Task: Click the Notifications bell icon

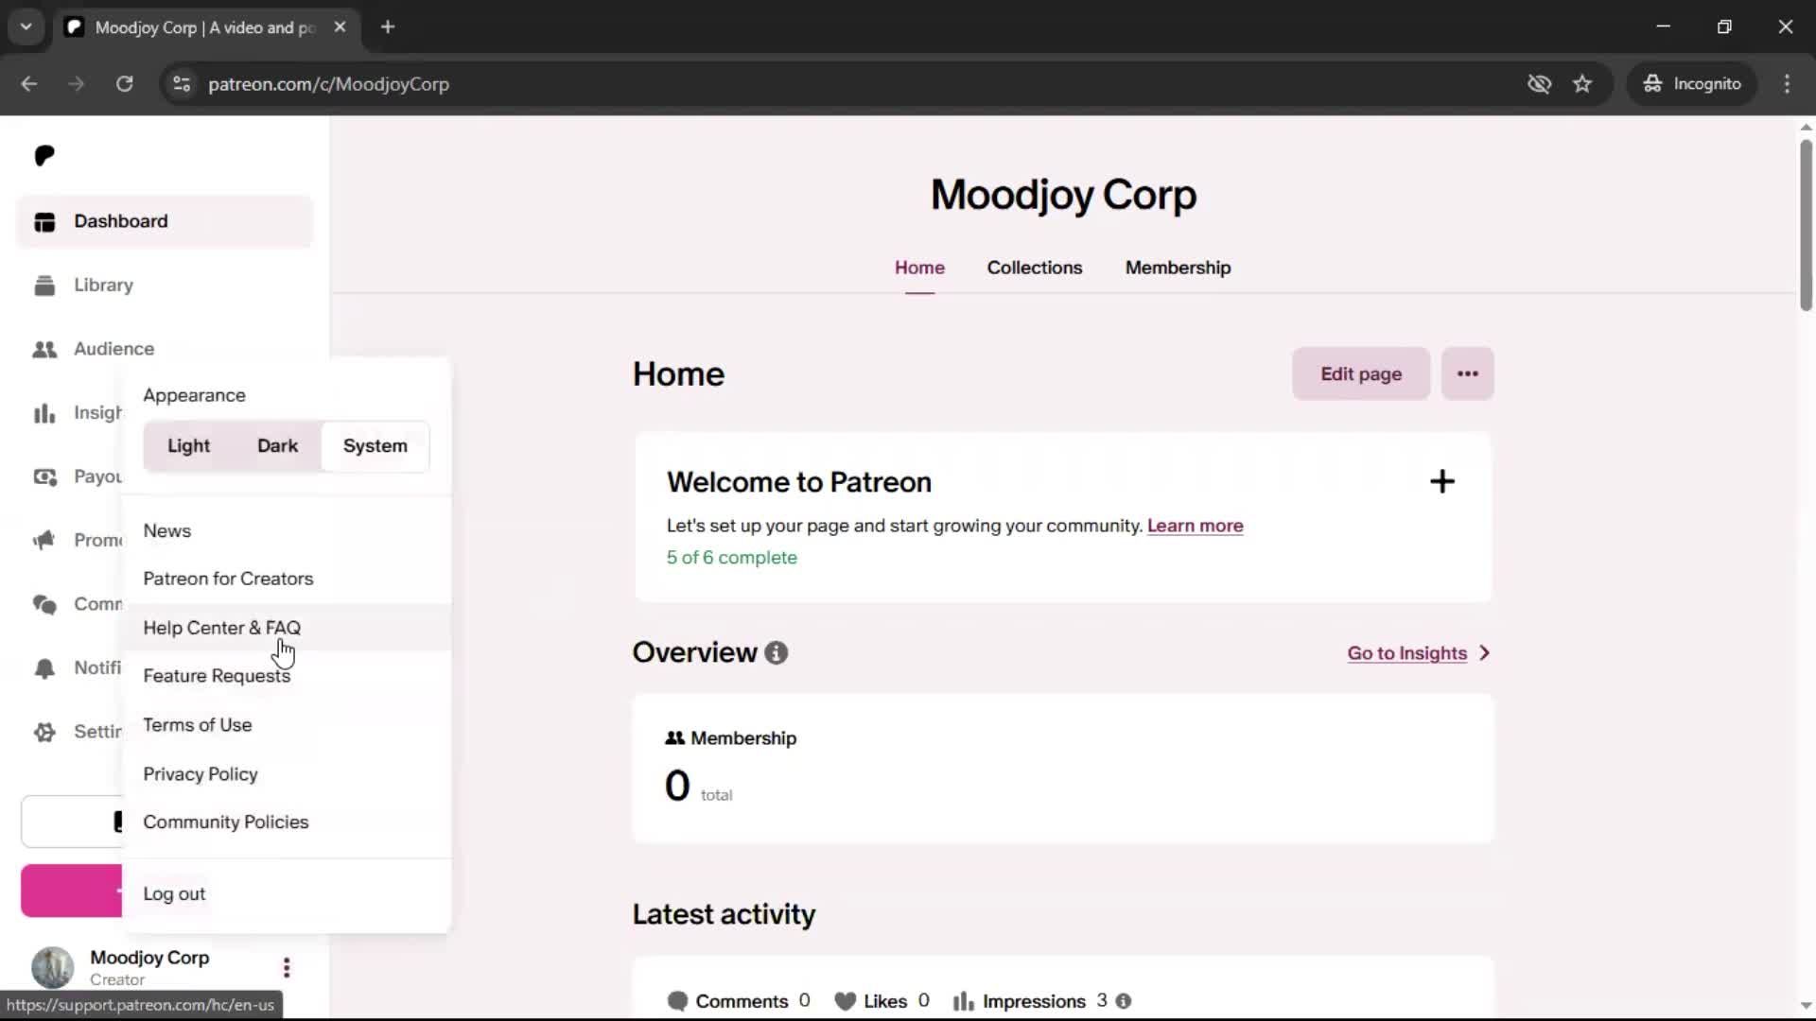Action: point(44,668)
